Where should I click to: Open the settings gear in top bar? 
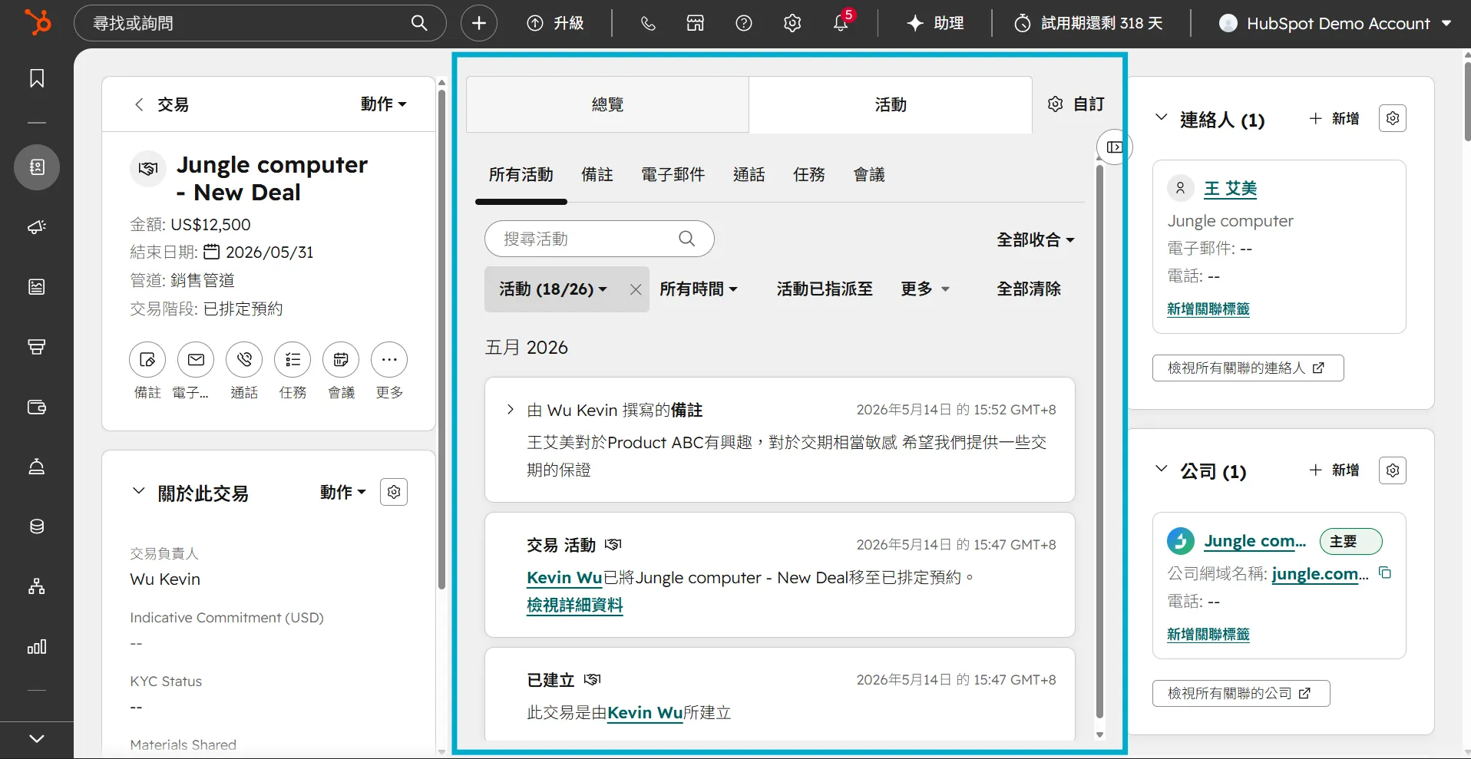[792, 23]
